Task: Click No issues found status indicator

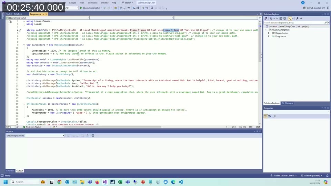Action: [x=32, y=127]
